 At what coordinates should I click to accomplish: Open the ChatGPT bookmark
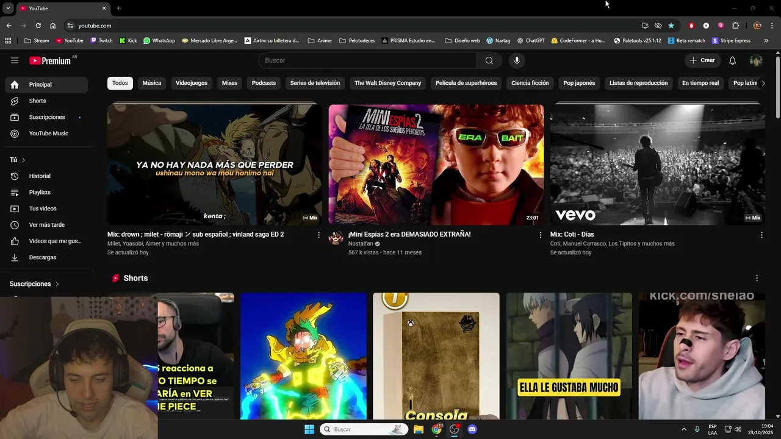pyautogui.click(x=530, y=41)
